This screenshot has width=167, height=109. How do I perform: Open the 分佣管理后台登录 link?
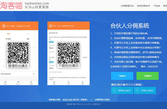point(102,100)
